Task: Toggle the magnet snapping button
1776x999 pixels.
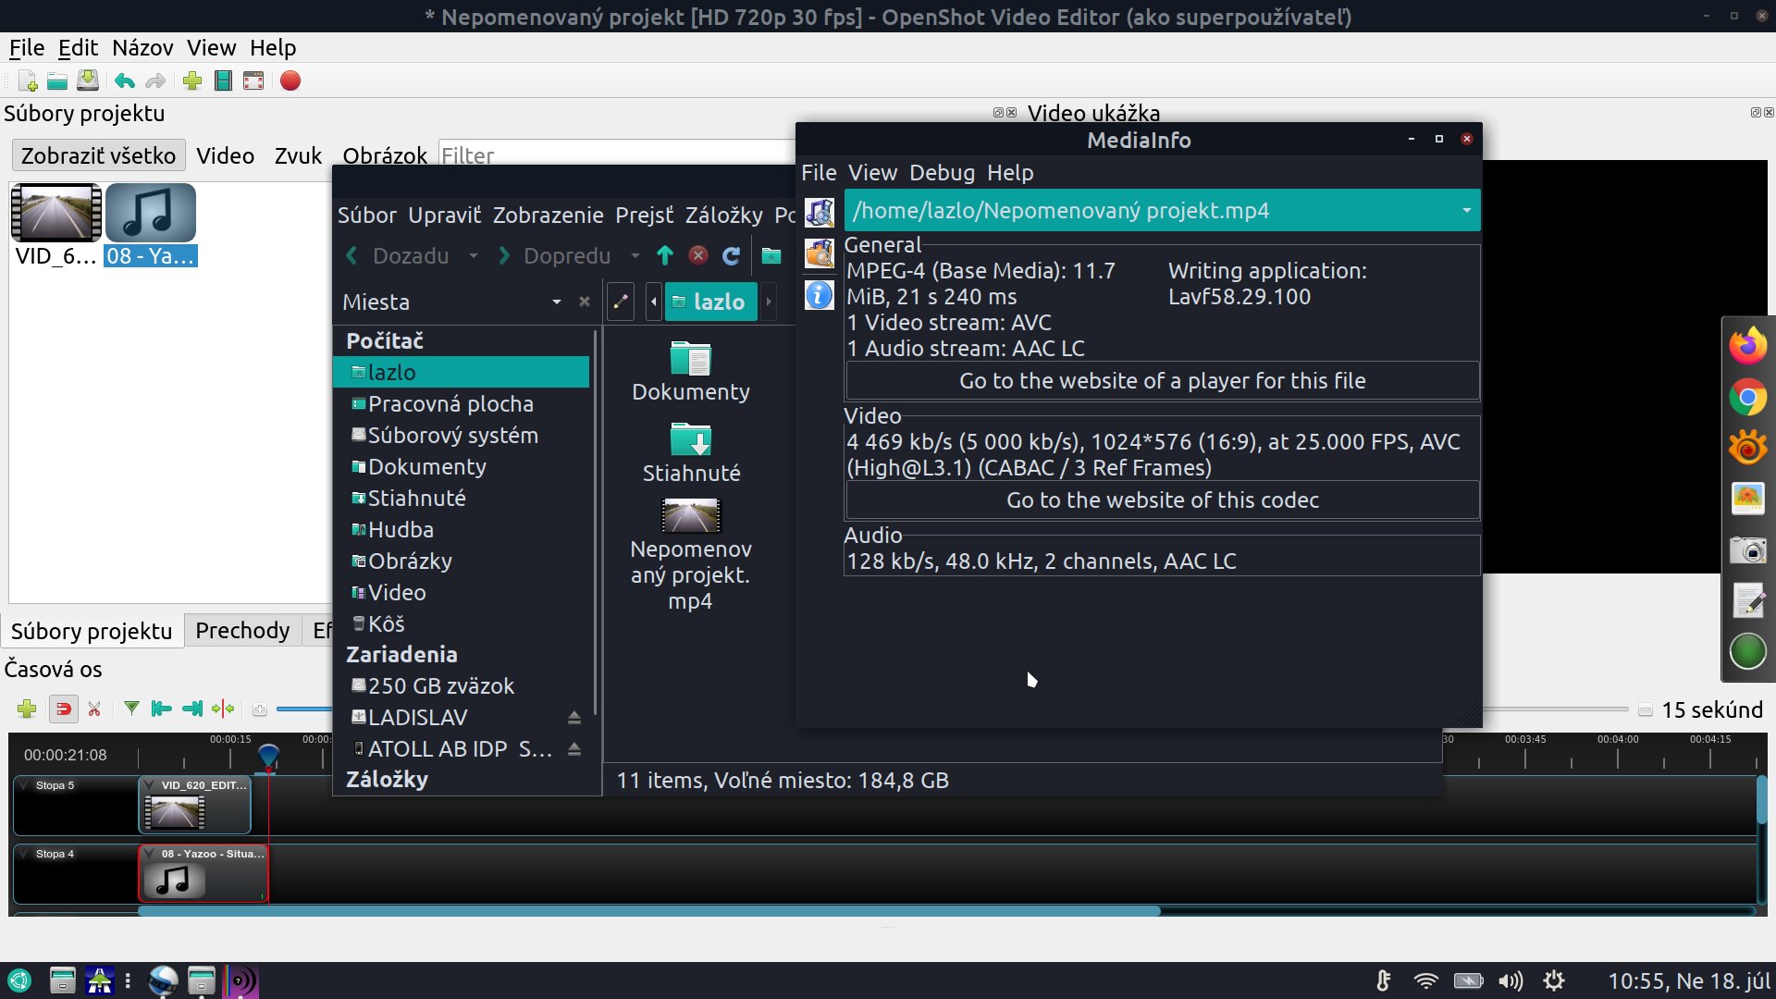Action: coord(63,709)
